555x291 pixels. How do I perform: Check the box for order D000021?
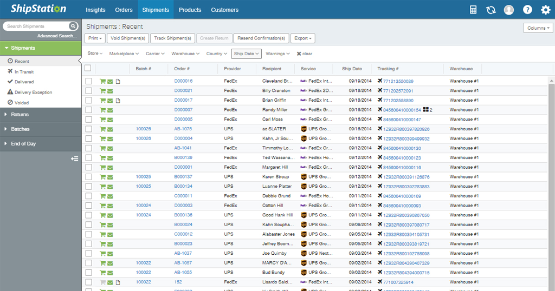88,91
